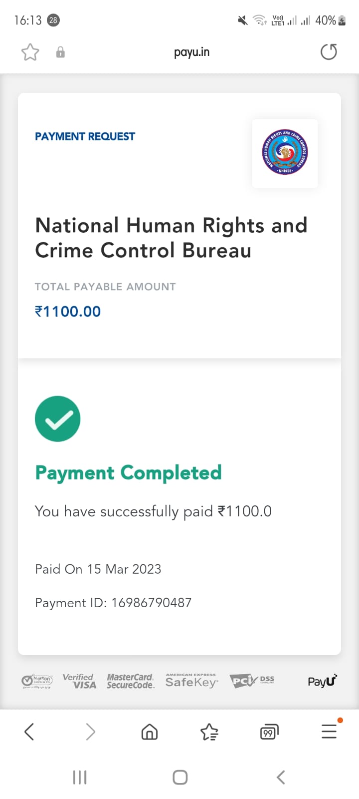Tap the bookmark star icon in address bar
Image resolution: width=359 pixels, height=799 pixels.
[x=30, y=52]
